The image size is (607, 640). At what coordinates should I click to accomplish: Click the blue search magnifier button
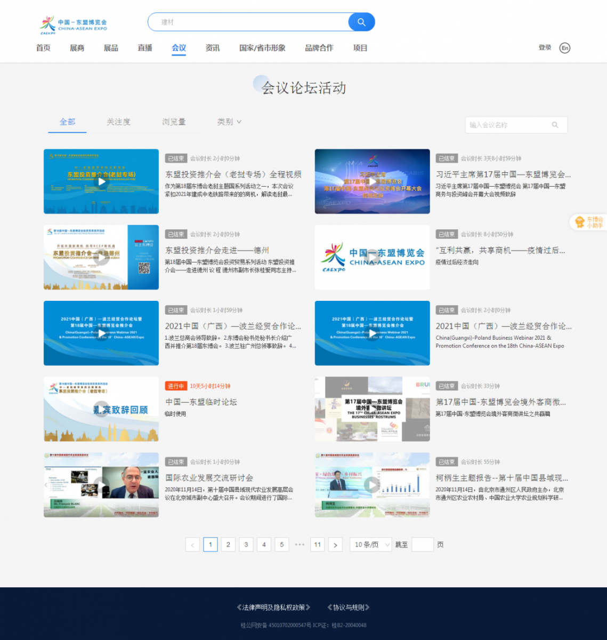(x=361, y=22)
